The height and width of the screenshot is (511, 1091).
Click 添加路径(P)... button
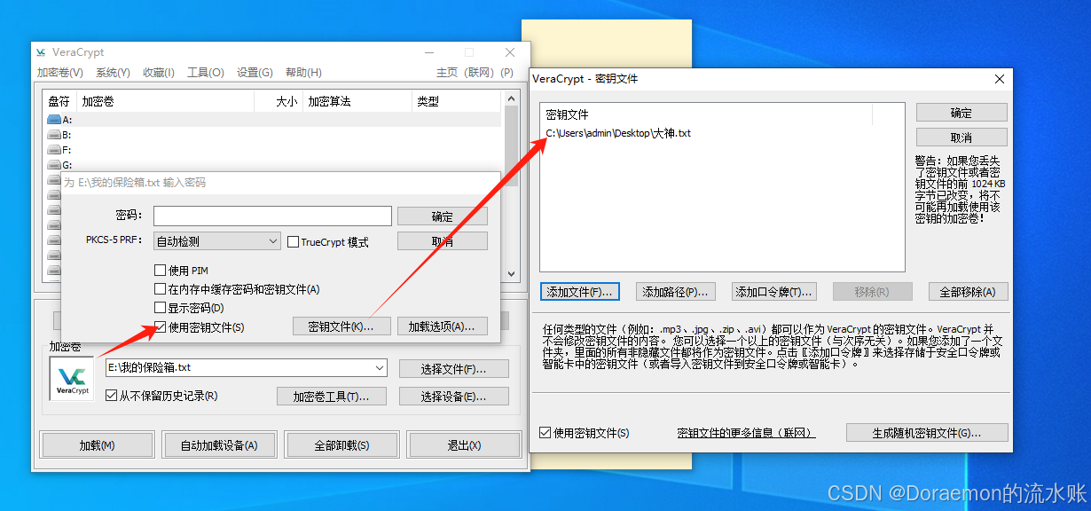[677, 292]
